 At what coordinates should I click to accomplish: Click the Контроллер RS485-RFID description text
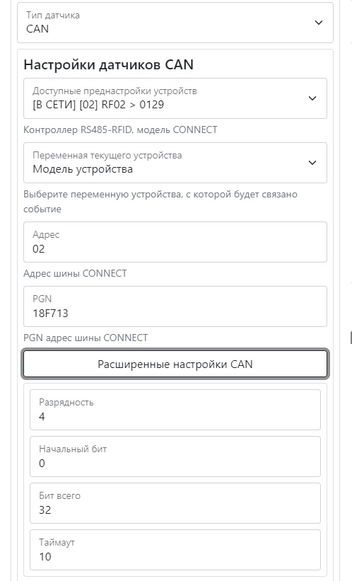(120, 130)
